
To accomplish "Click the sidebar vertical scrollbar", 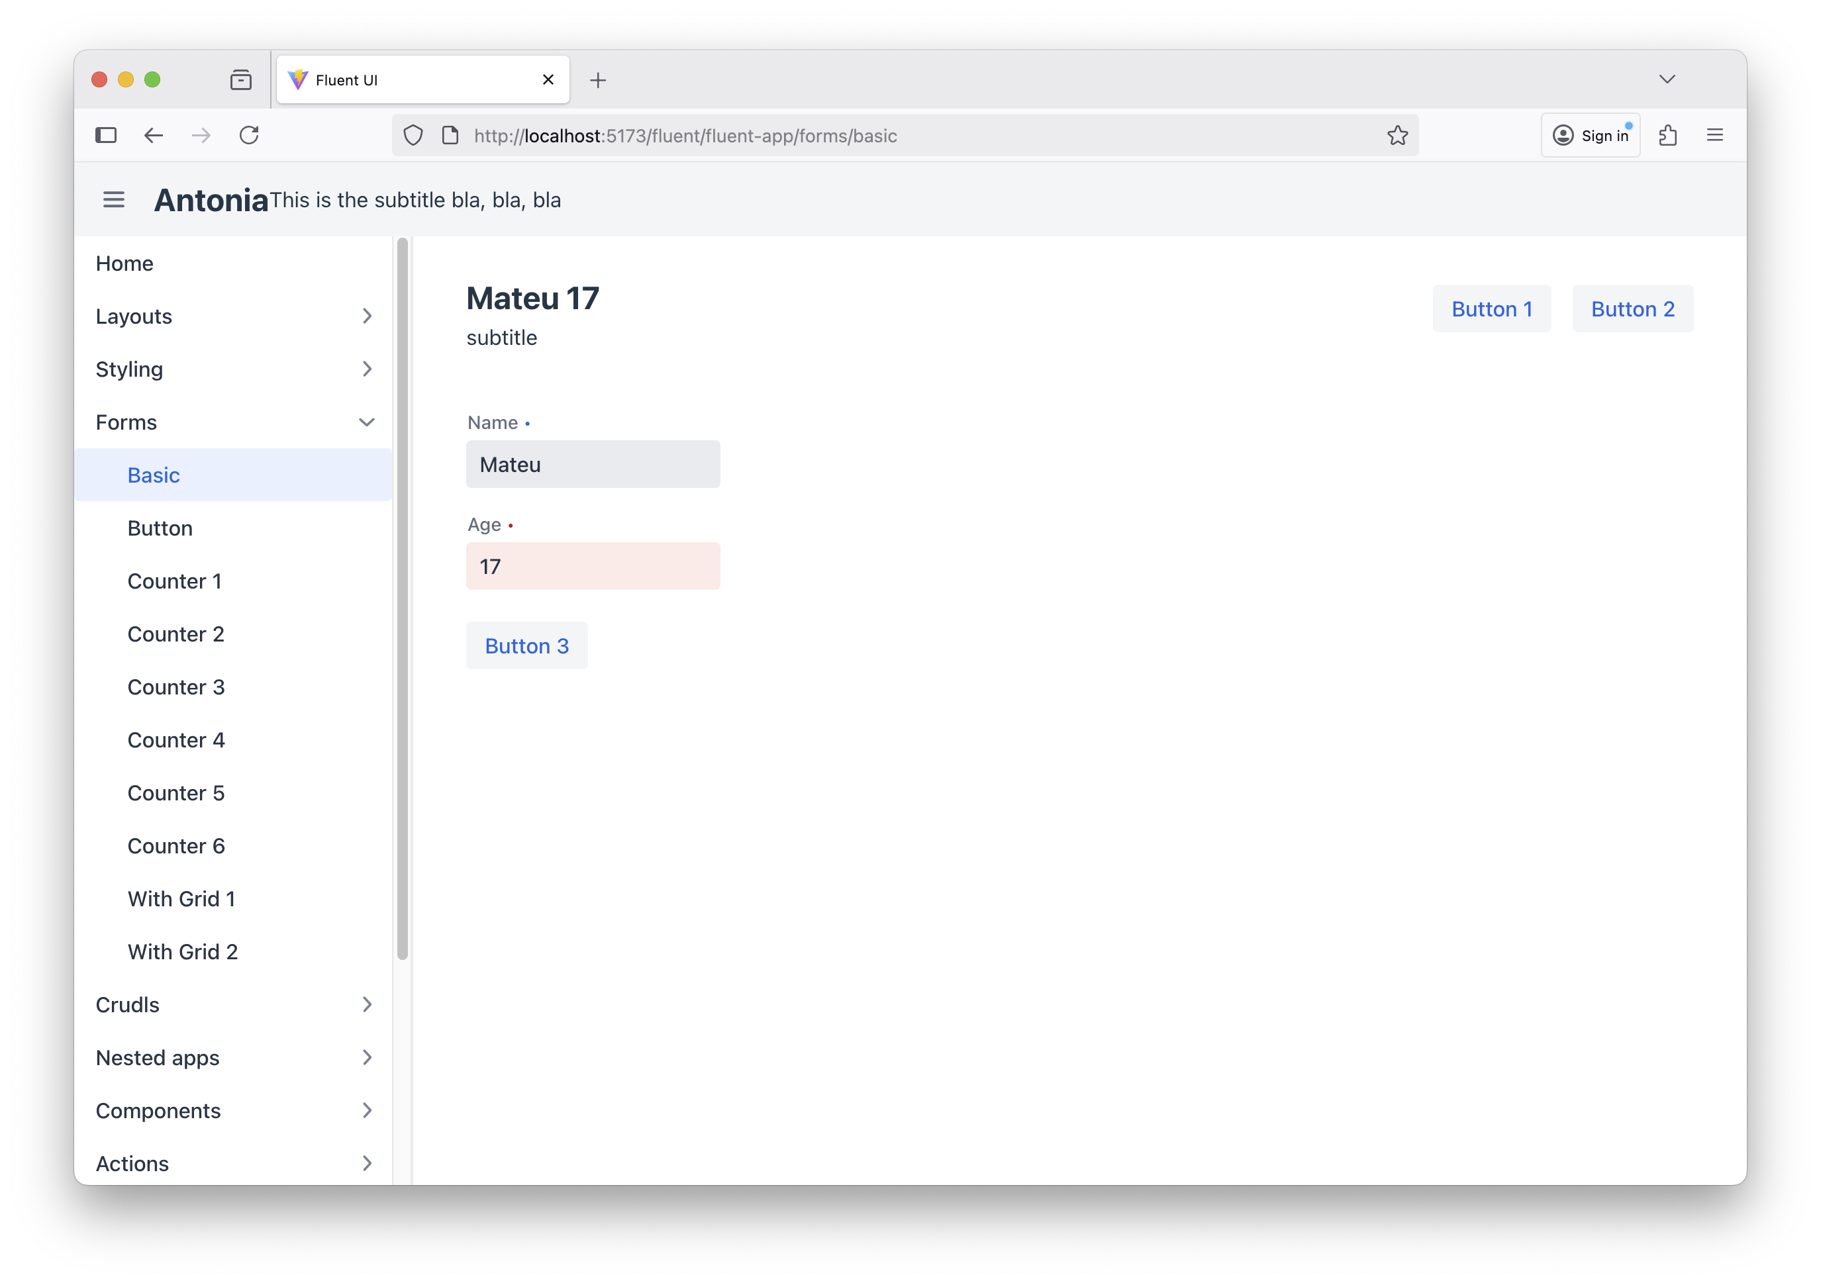I will pos(402,600).
